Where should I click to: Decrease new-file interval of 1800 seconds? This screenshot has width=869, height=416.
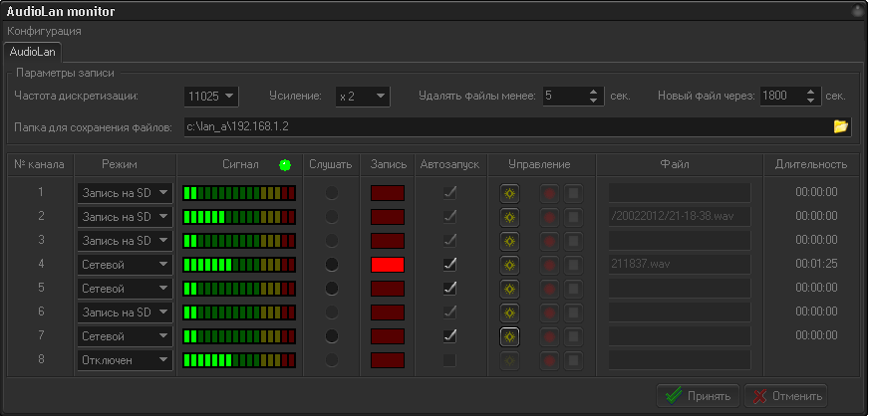[811, 101]
